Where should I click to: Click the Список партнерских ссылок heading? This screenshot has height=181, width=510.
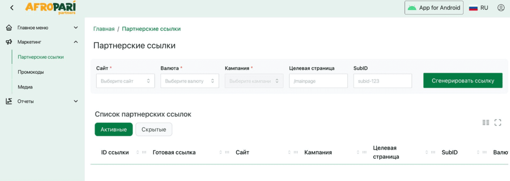click(143, 114)
